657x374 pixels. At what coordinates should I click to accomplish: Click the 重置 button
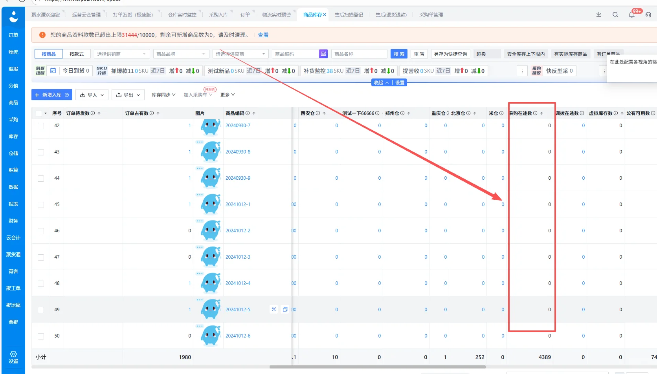coord(419,54)
